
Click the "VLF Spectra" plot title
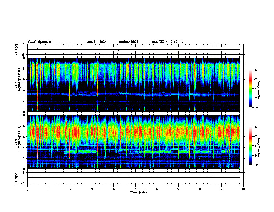pyautogui.click(x=39, y=42)
